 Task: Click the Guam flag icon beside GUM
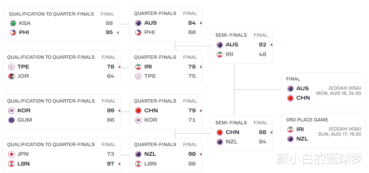(x=11, y=120)
